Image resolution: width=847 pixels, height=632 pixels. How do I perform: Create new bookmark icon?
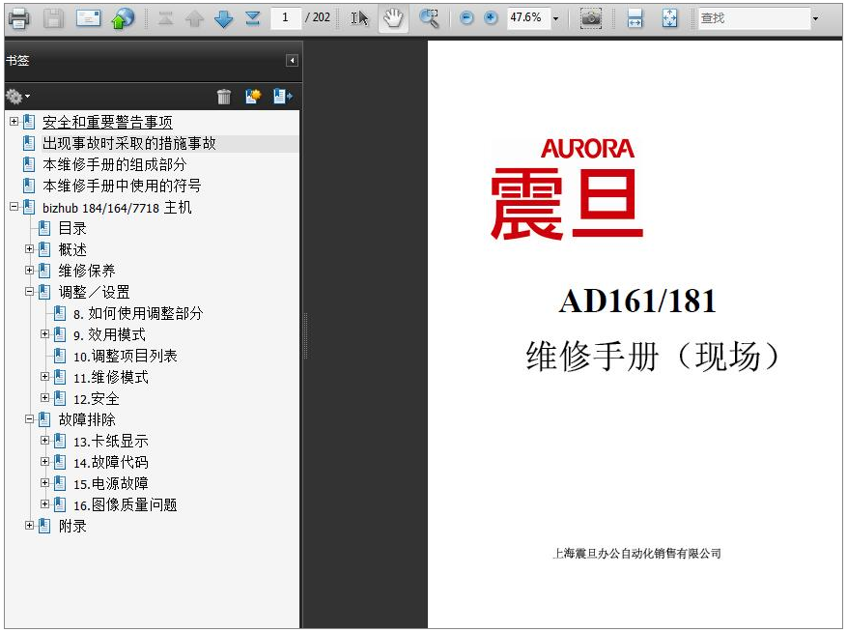click(253, 97)
